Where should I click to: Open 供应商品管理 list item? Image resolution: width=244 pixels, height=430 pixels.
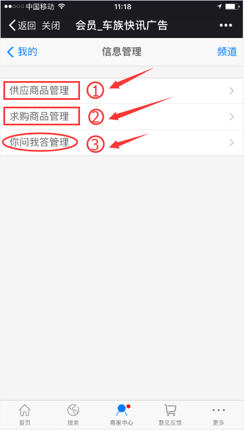(x=122, y=91)
